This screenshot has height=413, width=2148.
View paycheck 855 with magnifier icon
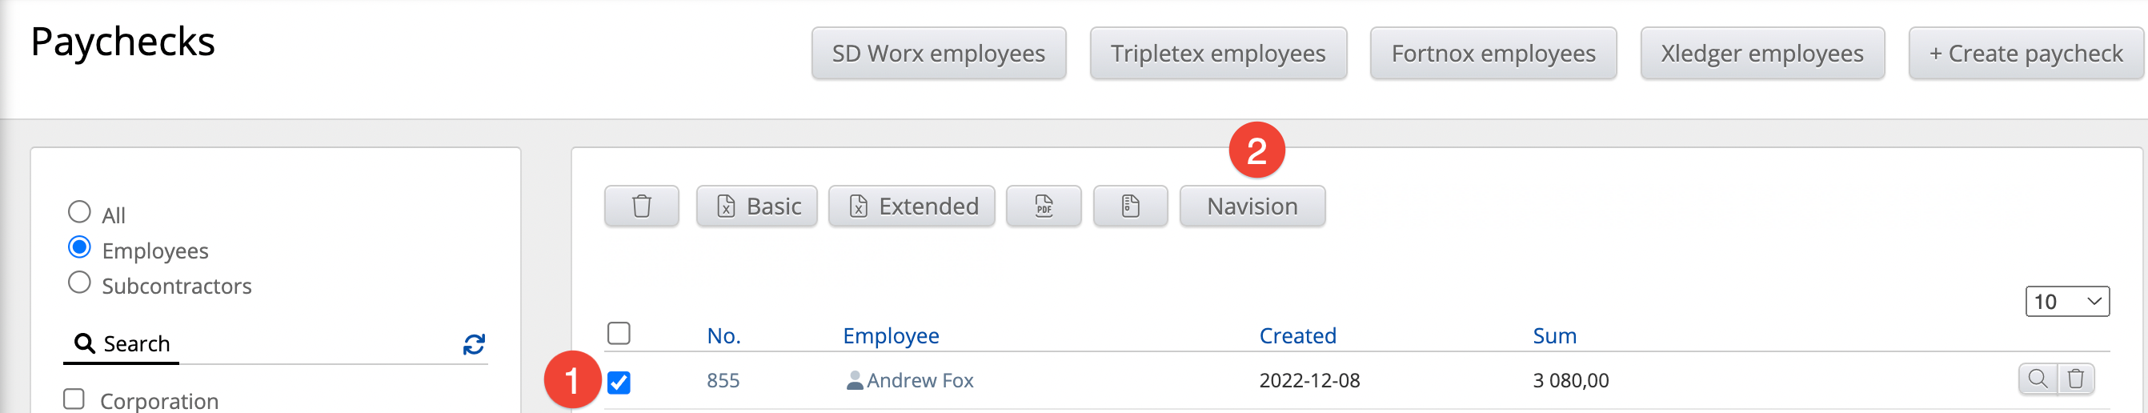[2037, 379]
